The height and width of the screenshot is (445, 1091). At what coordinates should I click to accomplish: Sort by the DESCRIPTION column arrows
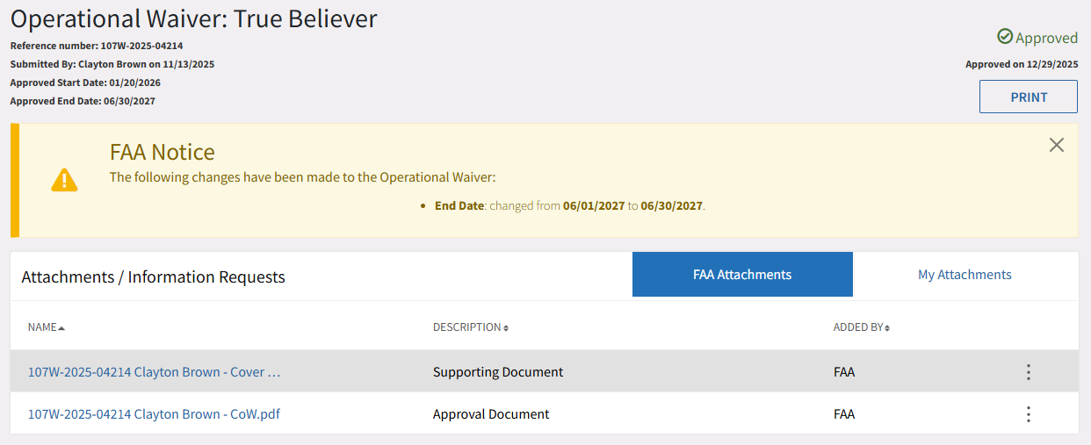tap(506, 328)
